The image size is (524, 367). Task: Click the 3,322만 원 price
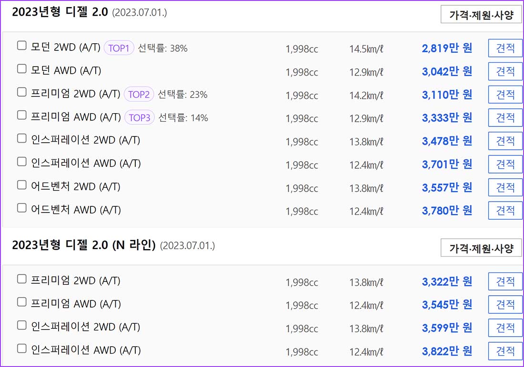[447, 282]
